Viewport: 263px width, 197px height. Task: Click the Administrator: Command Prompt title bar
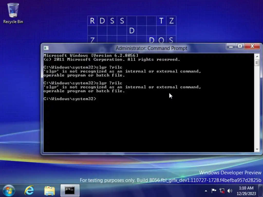pyautogui.click(x=151, y=48)
